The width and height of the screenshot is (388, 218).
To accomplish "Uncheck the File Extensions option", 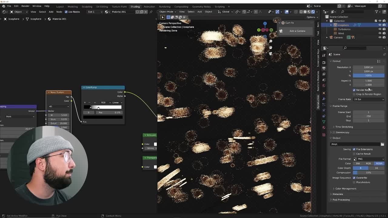I will click(354, 149).
